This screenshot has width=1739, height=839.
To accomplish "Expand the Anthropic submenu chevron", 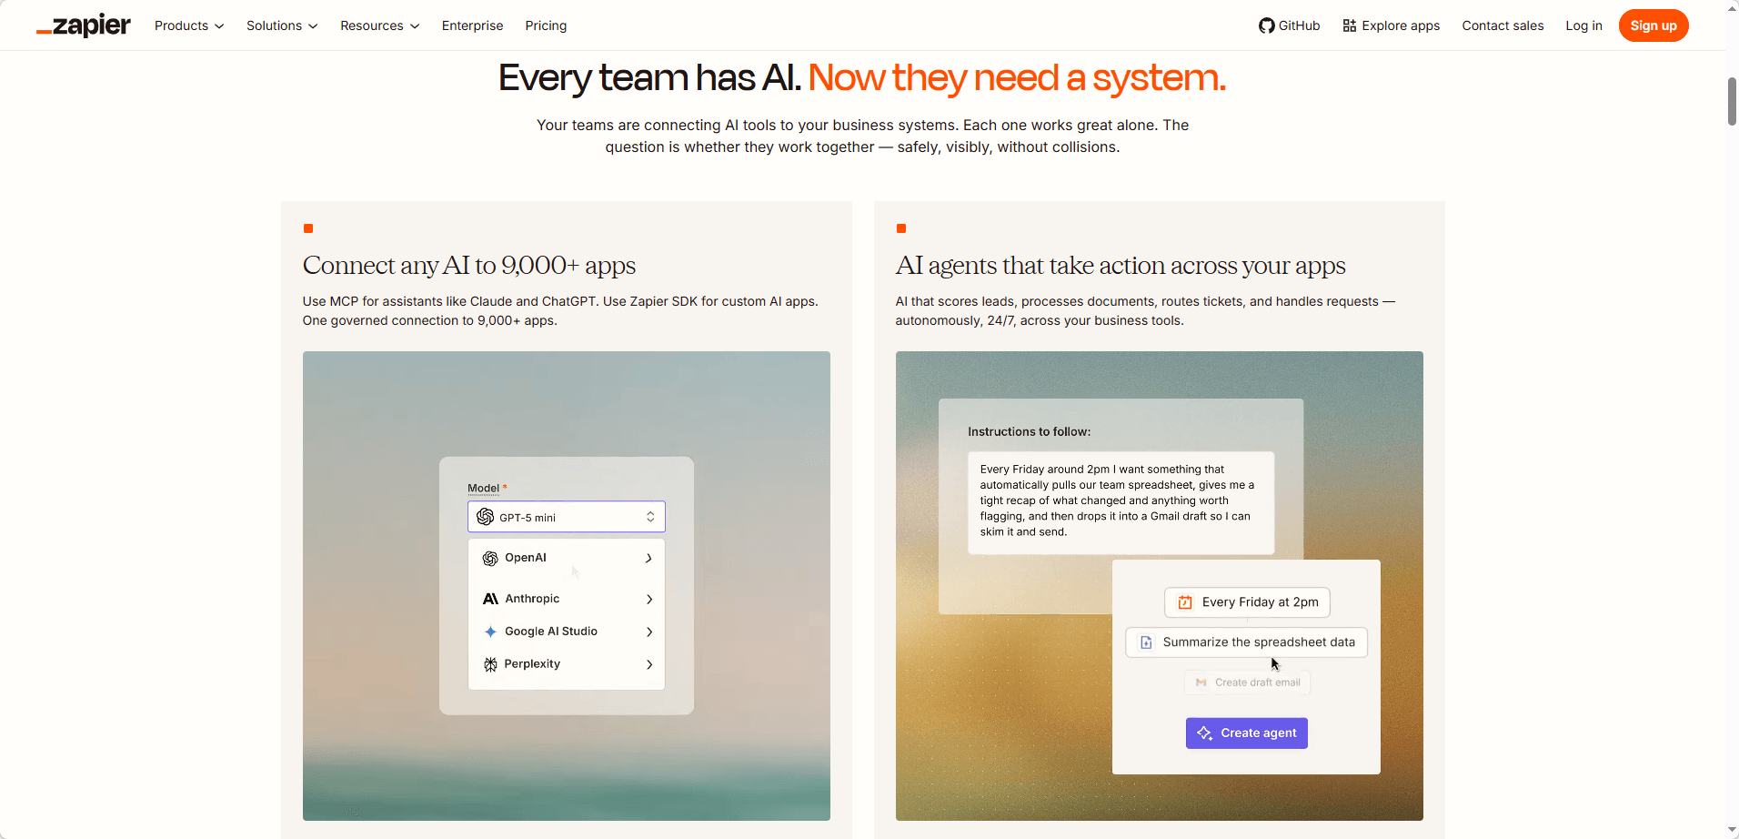I will (648, 599).
